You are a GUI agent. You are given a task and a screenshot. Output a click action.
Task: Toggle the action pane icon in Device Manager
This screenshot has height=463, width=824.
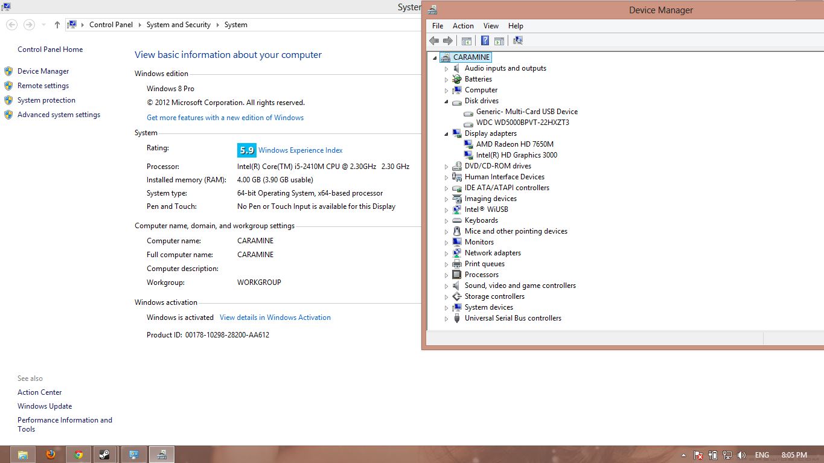point(499,40)
